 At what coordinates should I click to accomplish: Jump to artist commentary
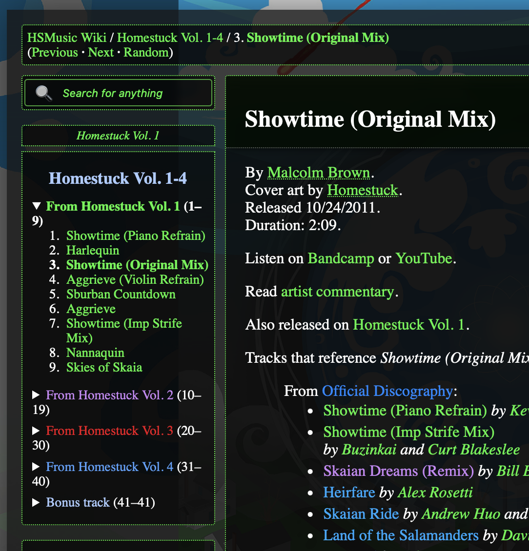pyautogui.click(x=338, y=292)
